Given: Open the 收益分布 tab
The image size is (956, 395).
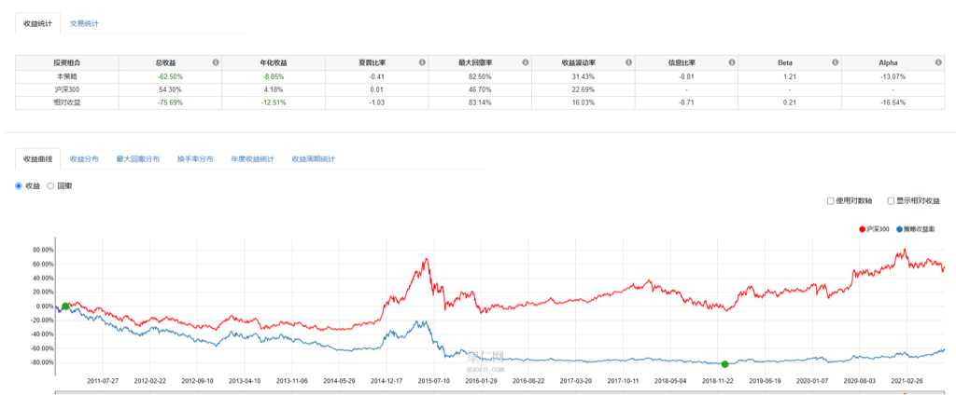Looking at the screenshot, I should click(x=85, y=159).
